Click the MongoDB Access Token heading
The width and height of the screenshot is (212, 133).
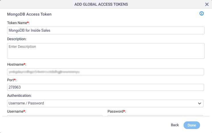click(29, 14)
